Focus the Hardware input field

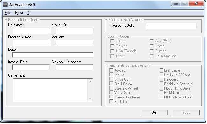coord(31,31)
